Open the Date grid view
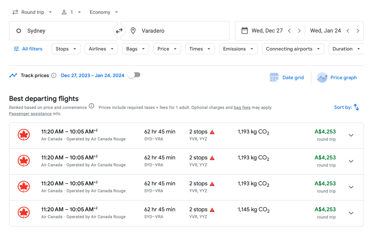 287,77
